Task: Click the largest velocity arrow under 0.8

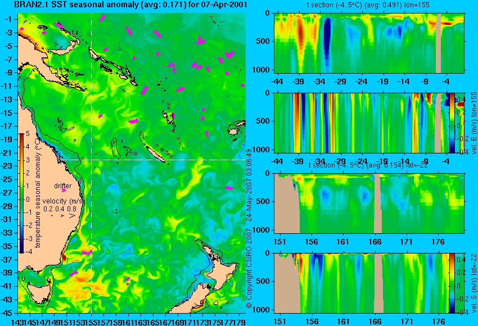Action: tap(73, 215)
